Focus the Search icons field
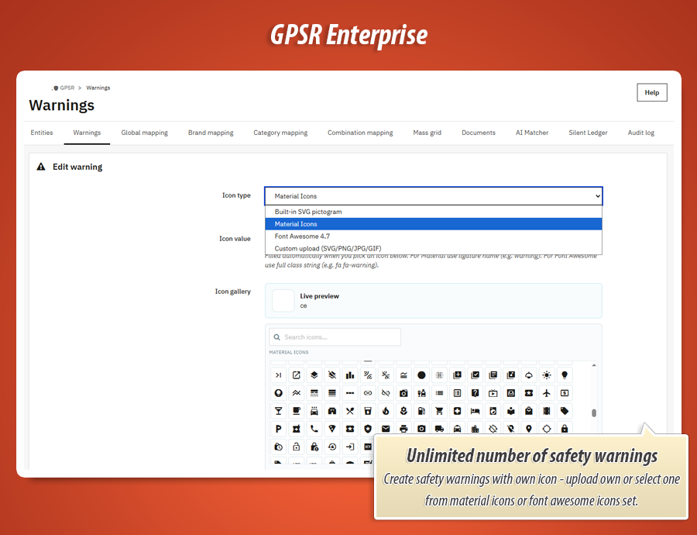Image resolution: width=697 pixels, height=535 pixels. 335,337
